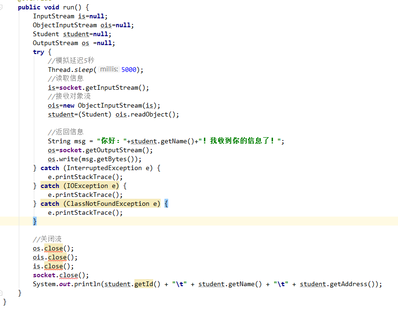Click the 'String msg' variable declaration
The height and width of the screenshot is (312, 398).
click(x=67, y=141)
